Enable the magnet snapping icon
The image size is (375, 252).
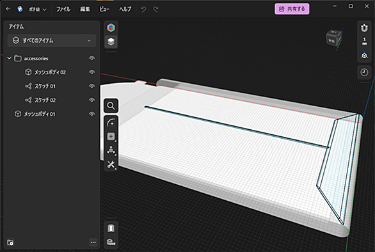(x=364, y=28)
